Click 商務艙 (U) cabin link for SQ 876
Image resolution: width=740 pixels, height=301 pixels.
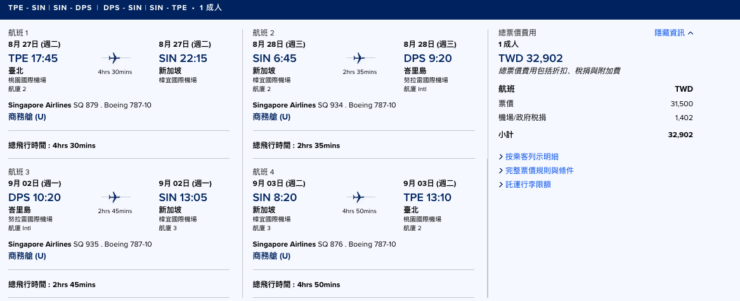tap(272, 256)
